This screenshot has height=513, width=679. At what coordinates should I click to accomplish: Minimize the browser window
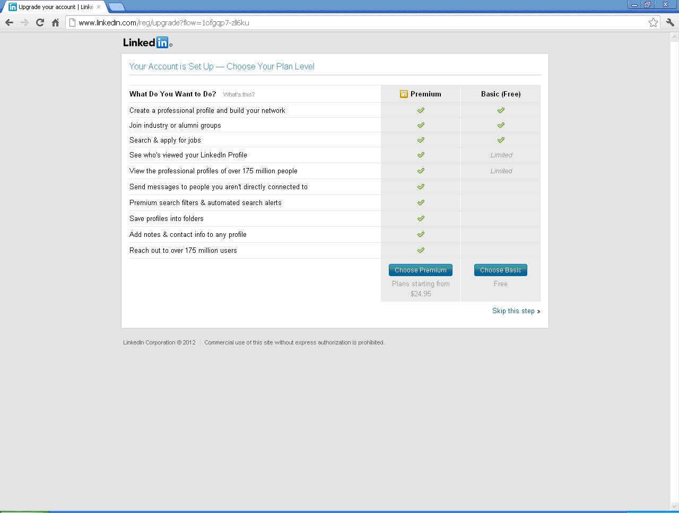coord(634,5)
